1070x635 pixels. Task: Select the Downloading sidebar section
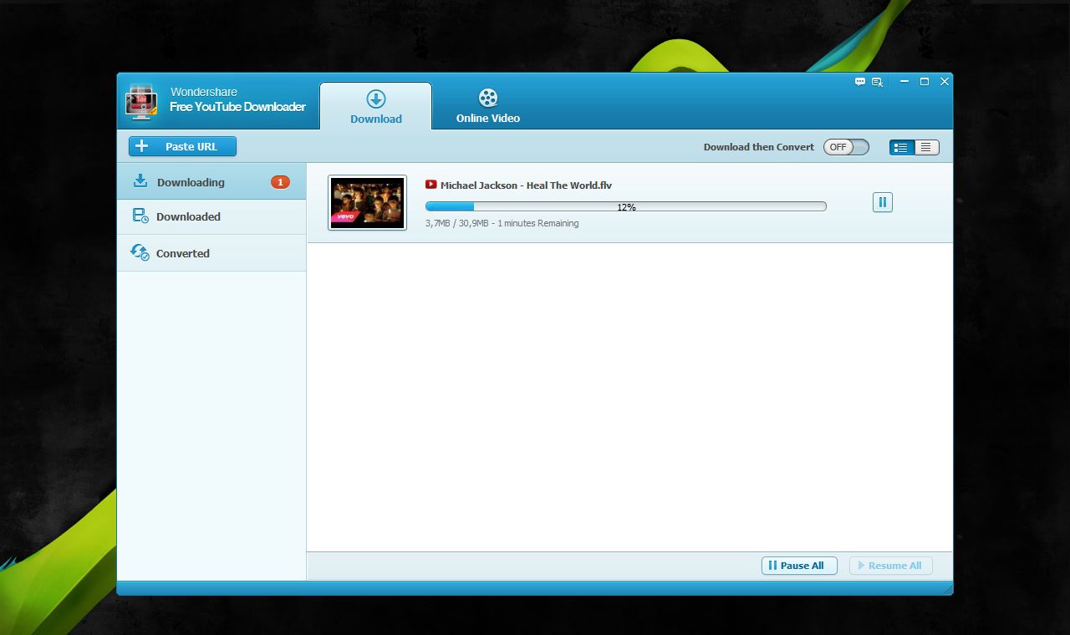pyautogui.click(x=211, y=182)
